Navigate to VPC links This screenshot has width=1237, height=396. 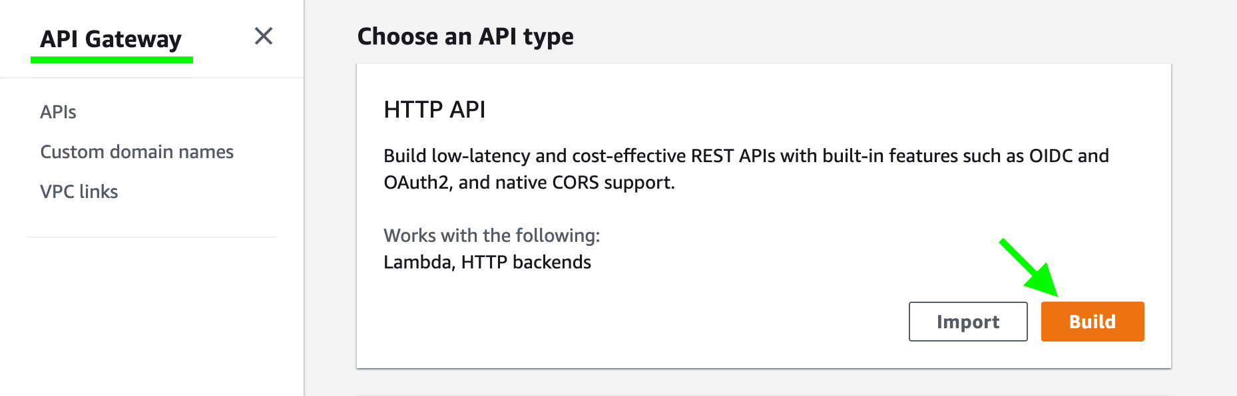pyautogui.click(x=79, y=192)
